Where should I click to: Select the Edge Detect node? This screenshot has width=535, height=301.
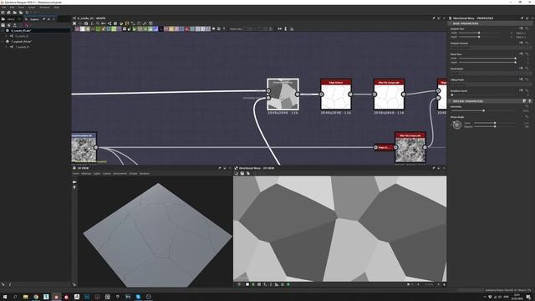pyautogui.click(x=336, y=94)
